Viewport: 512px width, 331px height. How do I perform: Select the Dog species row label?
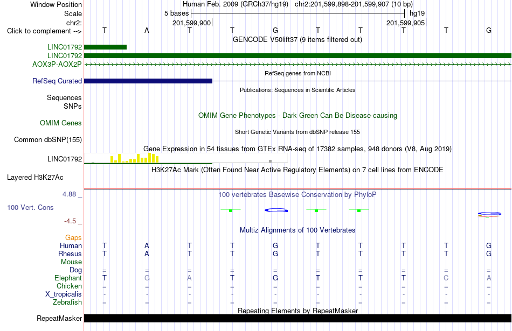pos(75,270)
